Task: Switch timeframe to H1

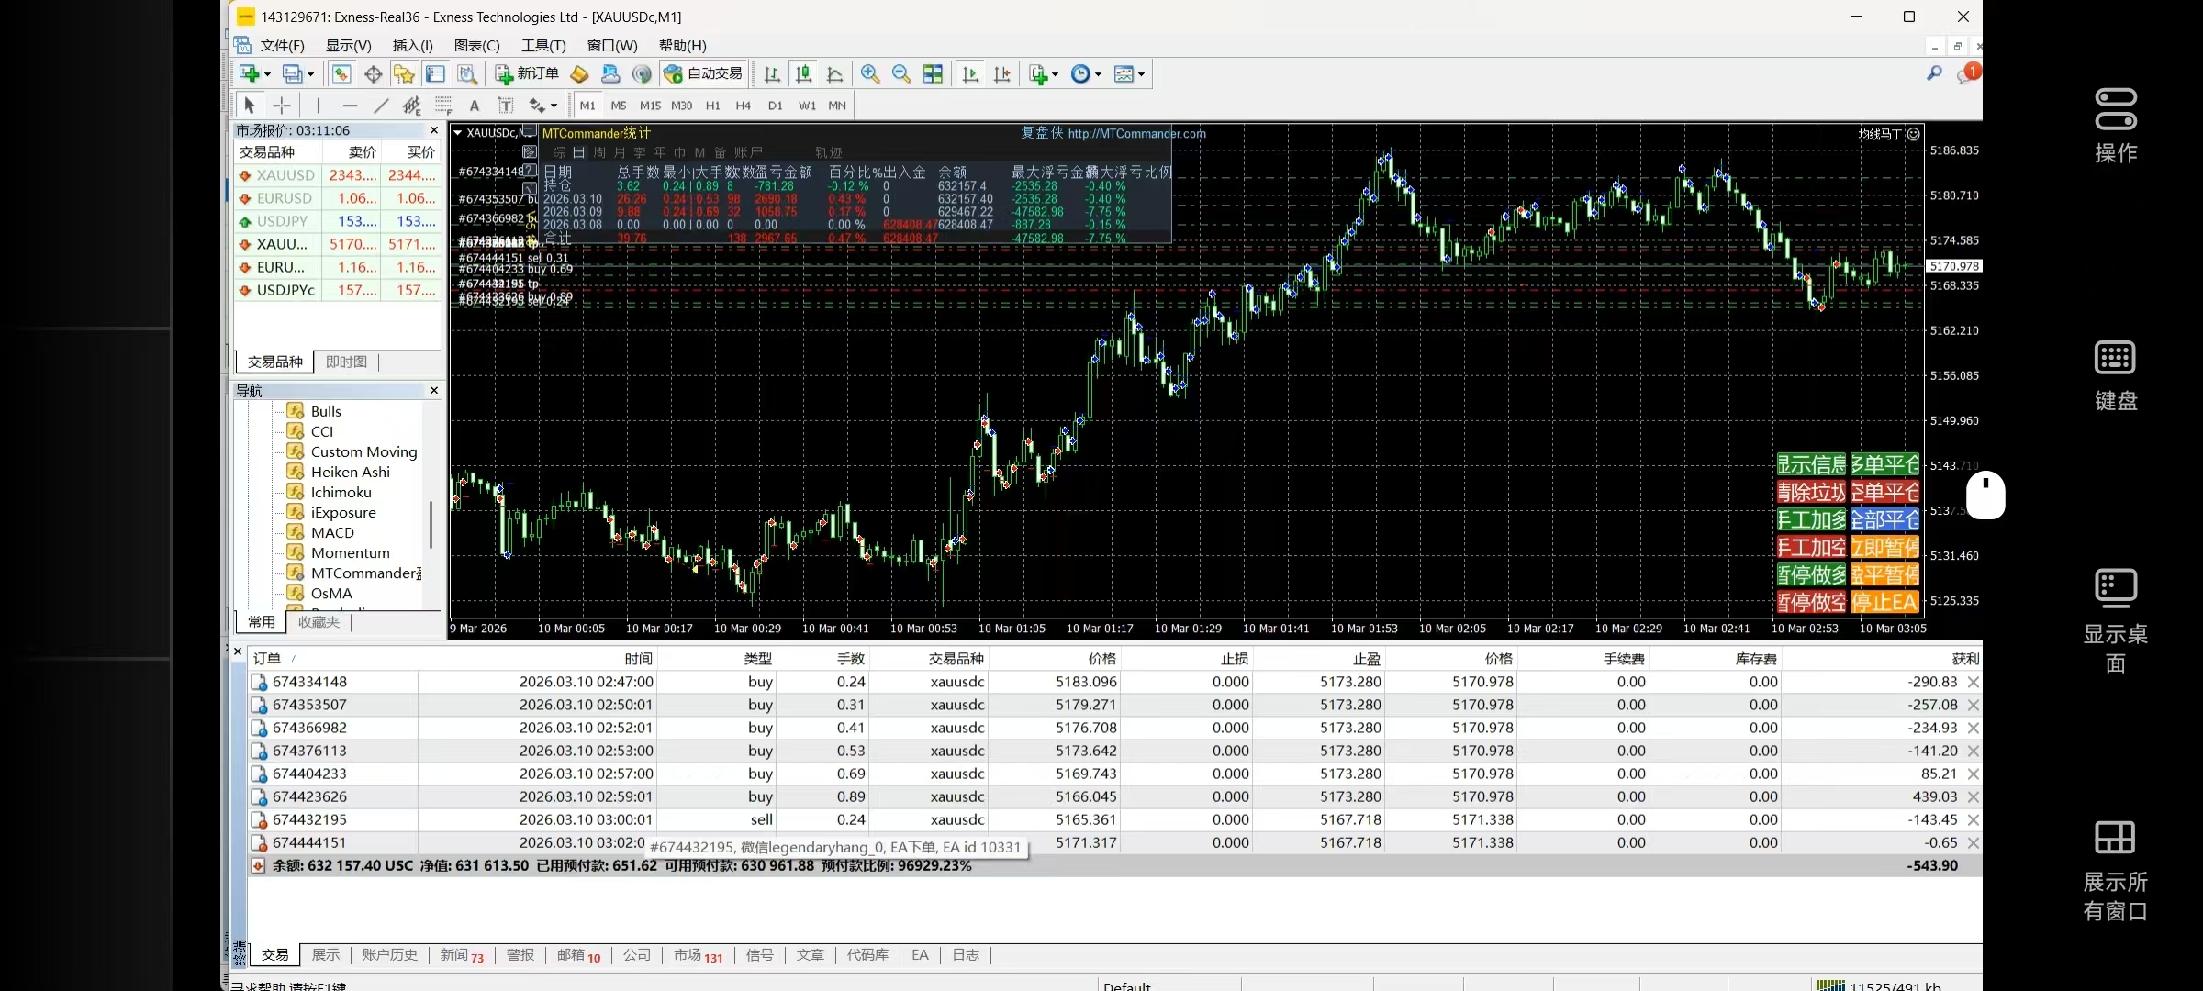Action: pos(712,106)
